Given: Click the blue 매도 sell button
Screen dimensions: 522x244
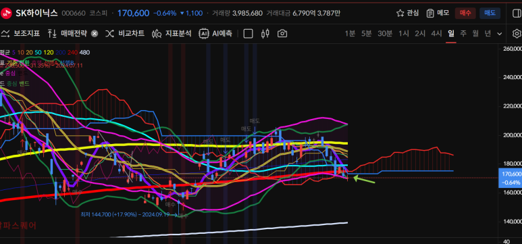Looking at the screenshot, I should point(490,13).
